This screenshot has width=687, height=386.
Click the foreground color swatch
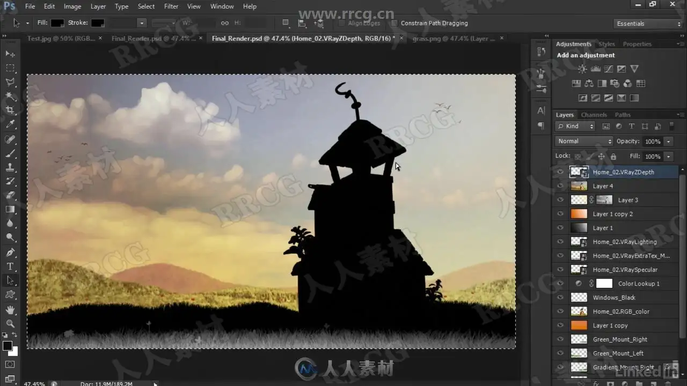pyautogui.click(x=8, y=346)
